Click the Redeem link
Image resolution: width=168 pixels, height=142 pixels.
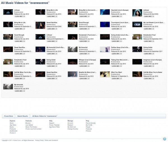coord(70,125)
